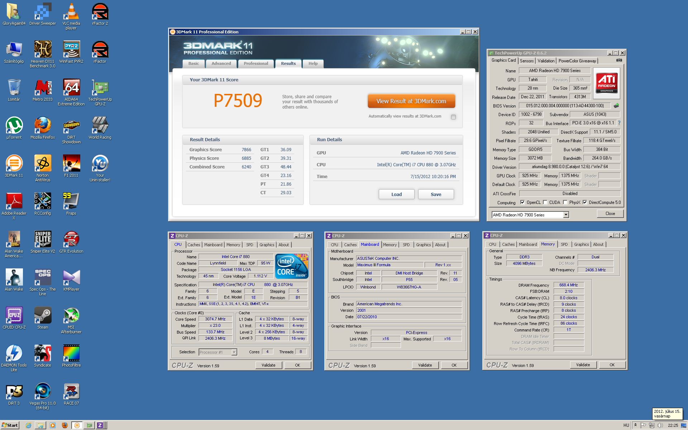Toggle the PhysX checkbox in GPU-Z
This screenshot has width=688, height=430.
(x=565, y=202)
